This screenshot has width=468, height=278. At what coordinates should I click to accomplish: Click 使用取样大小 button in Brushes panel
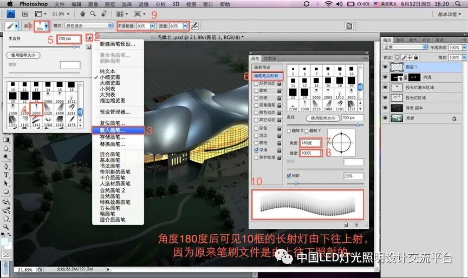coord(323,118)
